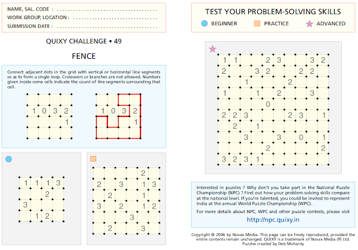Click the Name, Sal. Code dotted field
Image resolution: width=358 pixels, height=250 pixels.
point(107,10)
